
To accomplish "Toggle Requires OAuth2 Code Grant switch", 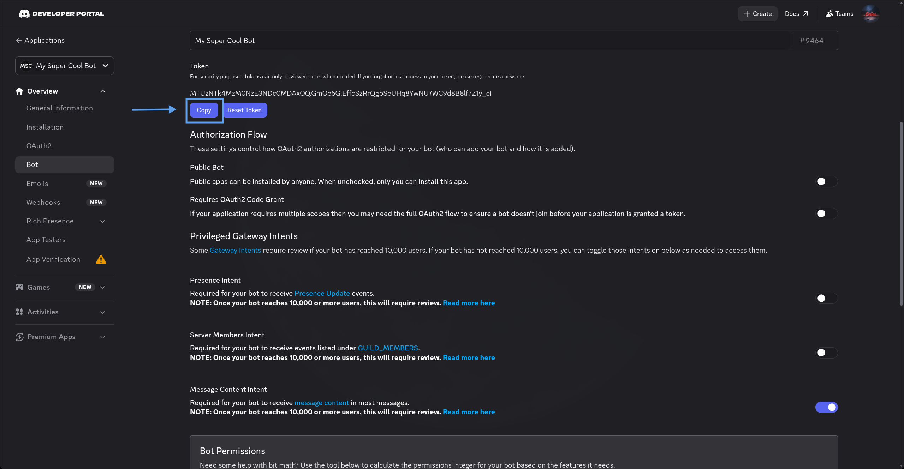I will click(826, 214).
